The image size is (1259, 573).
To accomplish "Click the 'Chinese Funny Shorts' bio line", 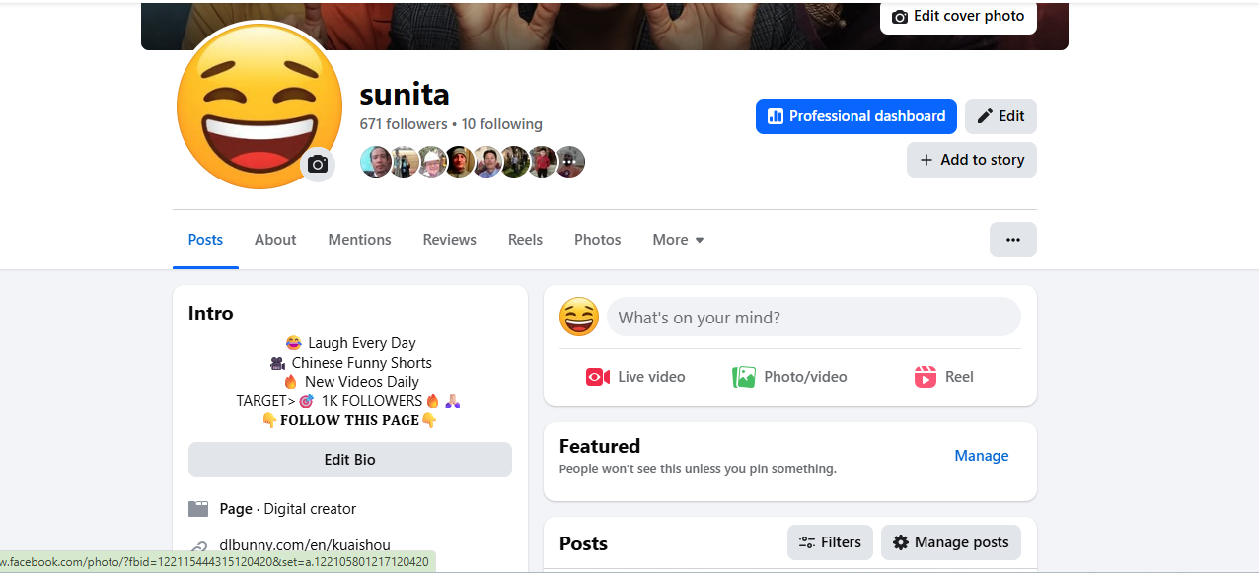I will pyautogui.click(x=350, y=362).
